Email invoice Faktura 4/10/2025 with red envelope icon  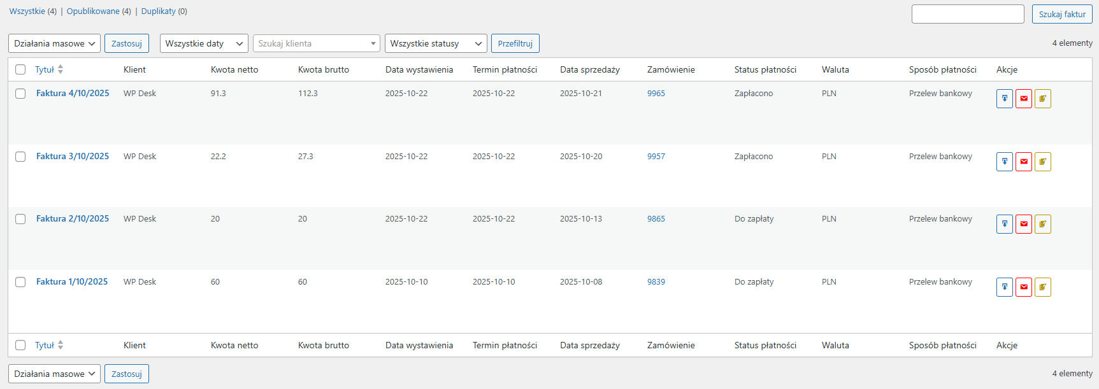[1023, 99]
